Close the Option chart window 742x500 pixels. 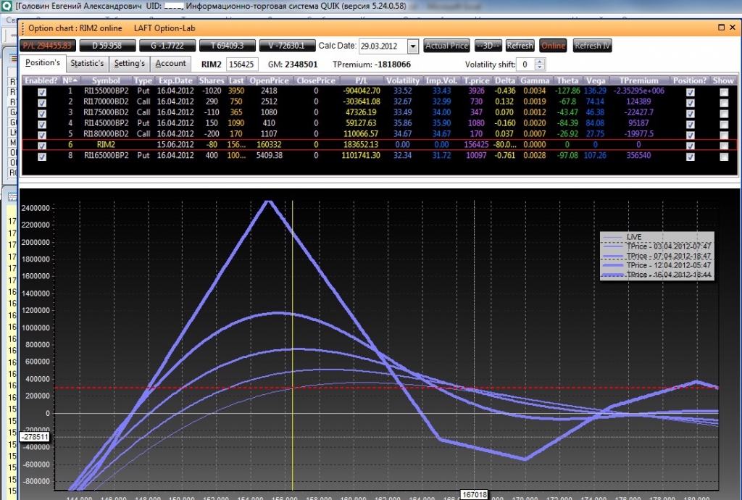(733, 28)
